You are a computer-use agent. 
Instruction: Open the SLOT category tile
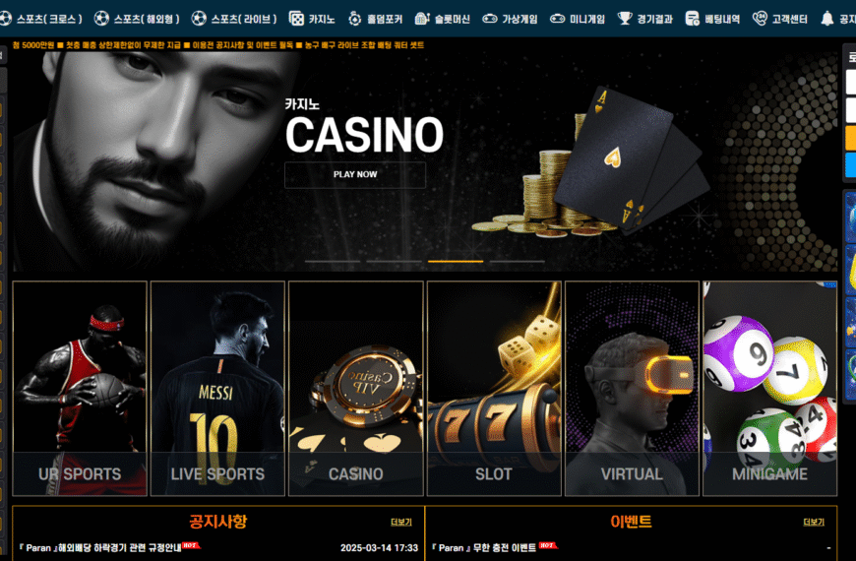coord(494,389)
